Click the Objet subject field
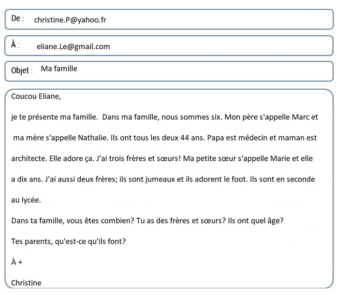337x295 pixels. pyautogui.click(x=169, y=71)
